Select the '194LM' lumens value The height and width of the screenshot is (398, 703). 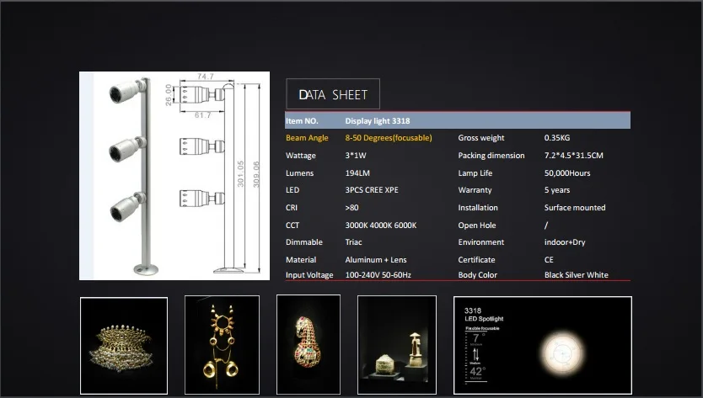(x=357, y=172)
